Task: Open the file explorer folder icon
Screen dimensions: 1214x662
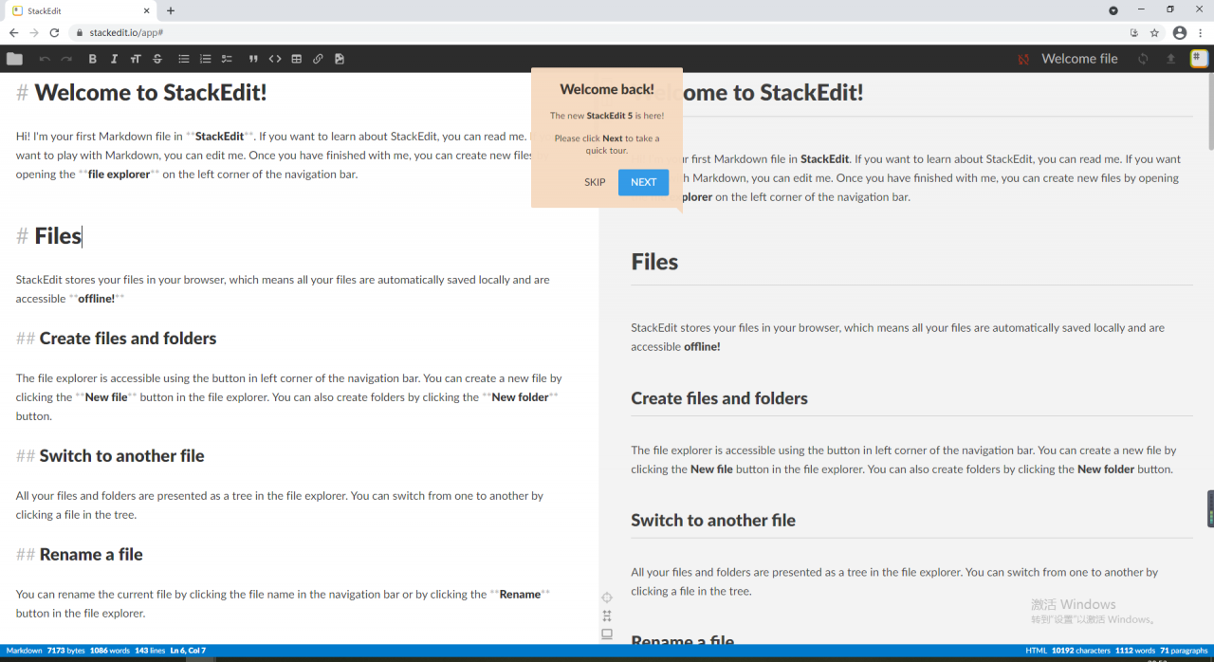Action: point(14,59)
